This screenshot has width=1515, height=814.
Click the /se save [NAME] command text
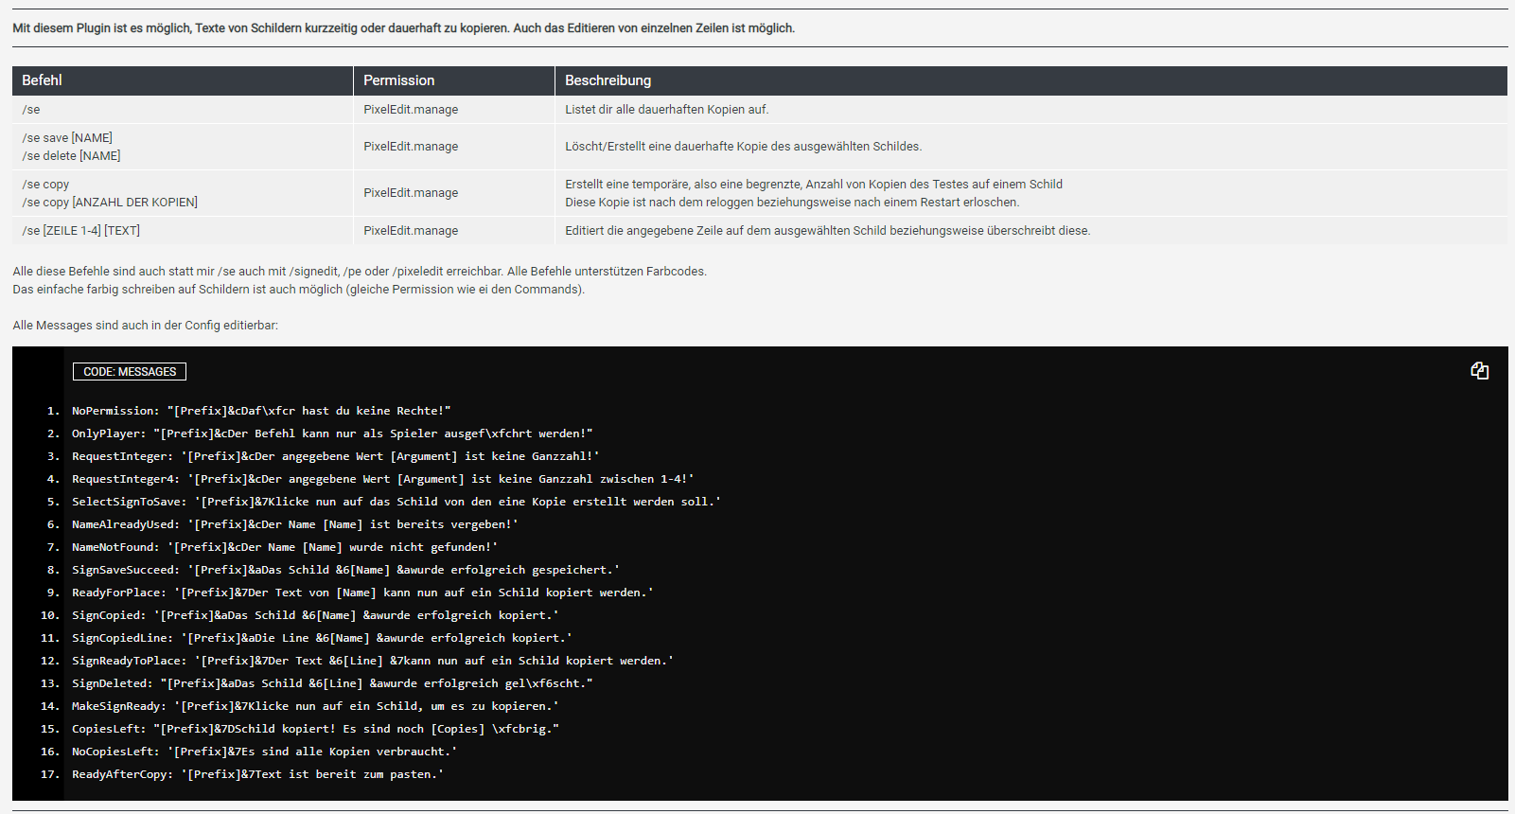pyautogui.click(x=67, y=138)
